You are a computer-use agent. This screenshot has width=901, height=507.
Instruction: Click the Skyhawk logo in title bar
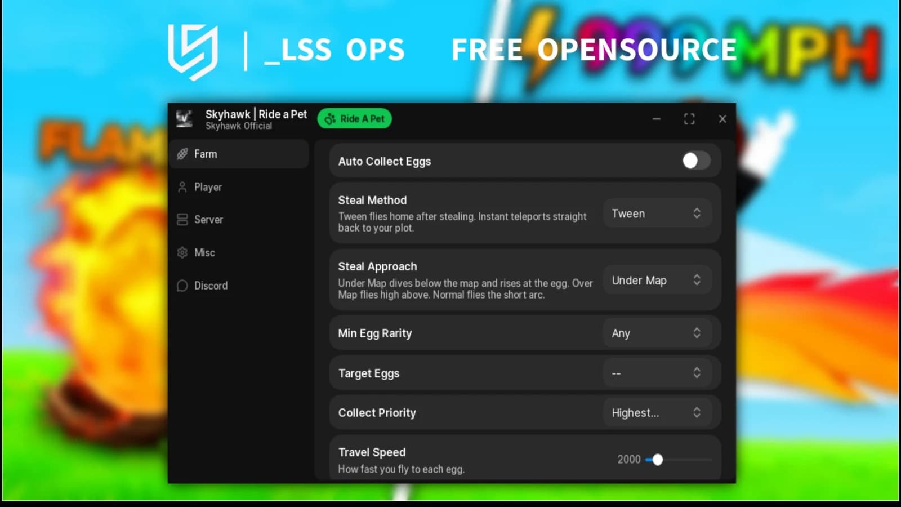coord(184,119)
